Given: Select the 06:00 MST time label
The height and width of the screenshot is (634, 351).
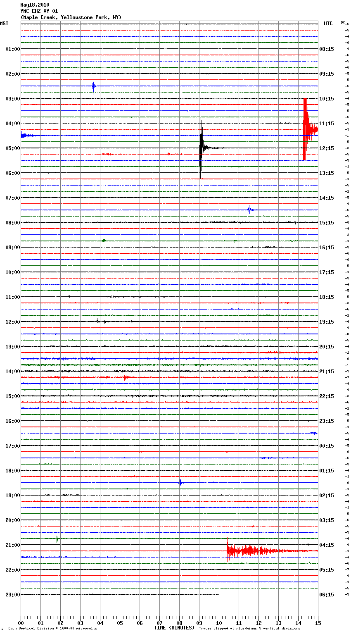Looking at the screenshot, I should point(12,173).
